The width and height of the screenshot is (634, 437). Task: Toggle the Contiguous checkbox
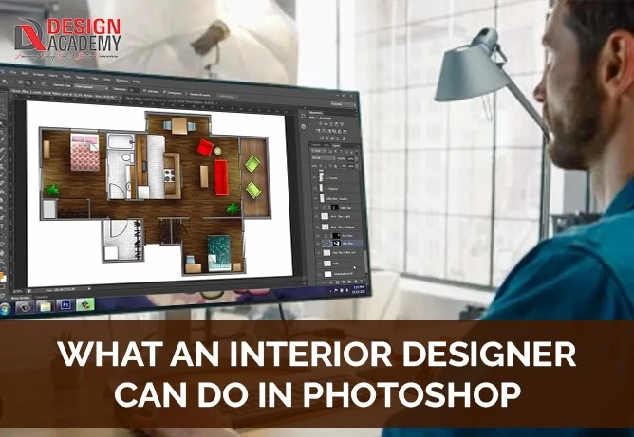tap(164, 92)
